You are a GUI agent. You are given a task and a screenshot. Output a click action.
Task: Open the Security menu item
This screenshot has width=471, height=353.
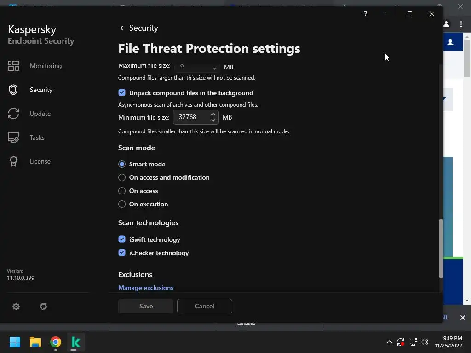[x=41, y=90]
